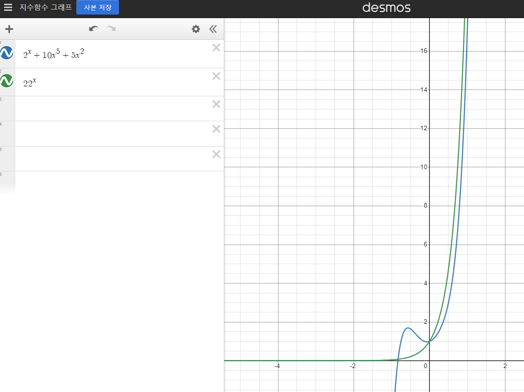
Task: Click the x-axis label -4
Action: tap(277, 366)
